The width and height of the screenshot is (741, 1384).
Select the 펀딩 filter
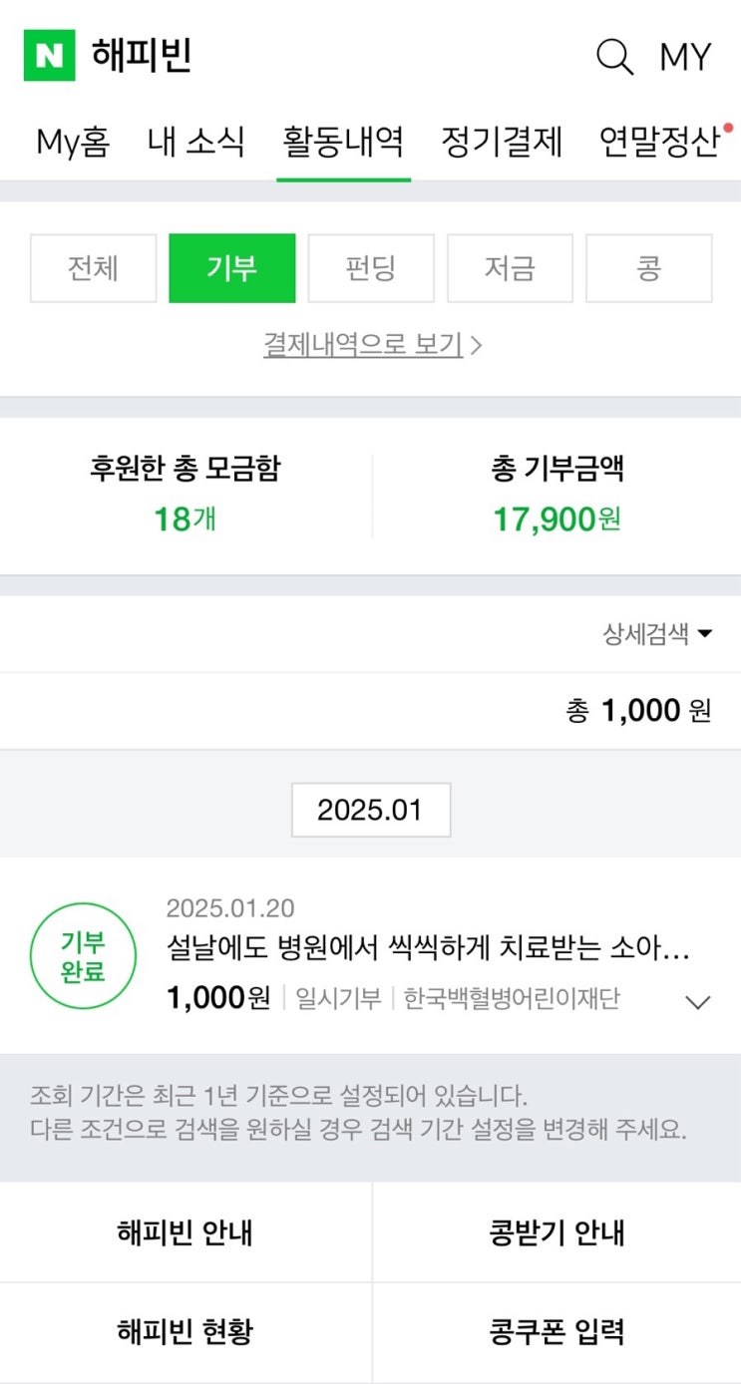(371, 268)
